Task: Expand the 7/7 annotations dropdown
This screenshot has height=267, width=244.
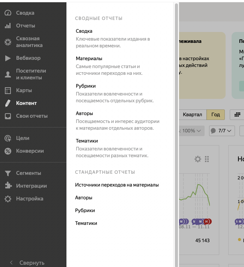Action: pos(222,131)
